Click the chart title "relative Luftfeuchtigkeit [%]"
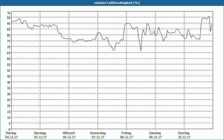224x140 pixels. 112,3
